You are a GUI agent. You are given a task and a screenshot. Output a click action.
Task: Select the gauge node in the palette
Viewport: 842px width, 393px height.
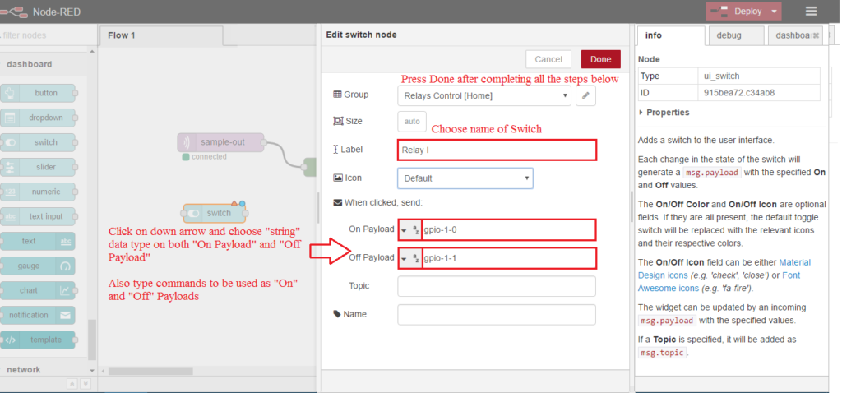tap(38, 266)
